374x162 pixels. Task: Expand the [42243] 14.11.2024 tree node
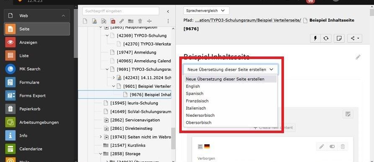(113, 78)
